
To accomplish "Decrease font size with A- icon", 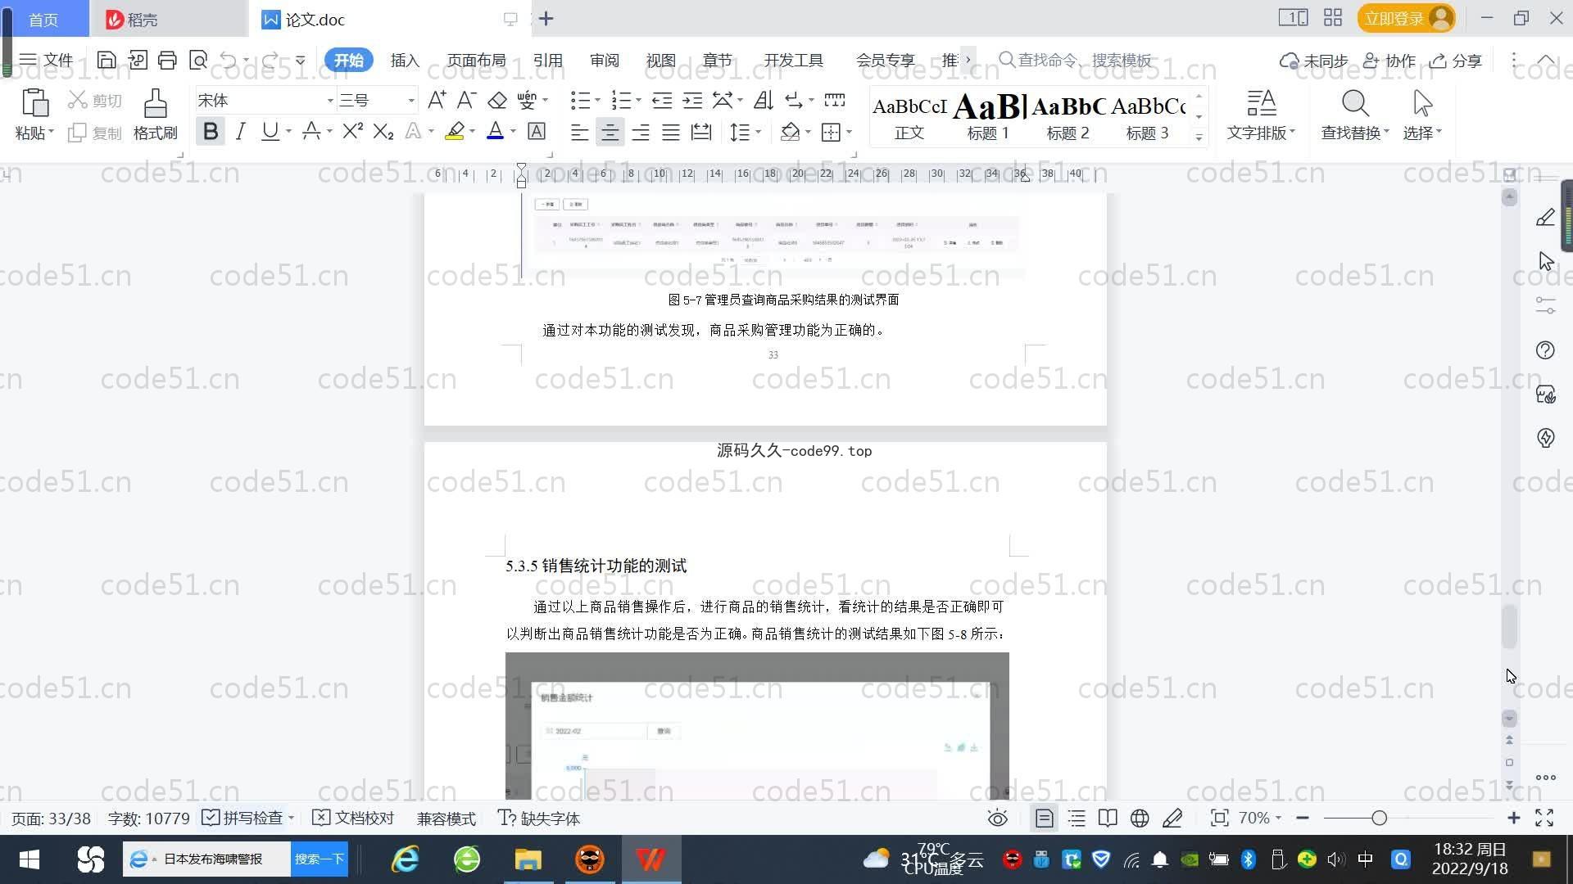I will tap(466, 100).
